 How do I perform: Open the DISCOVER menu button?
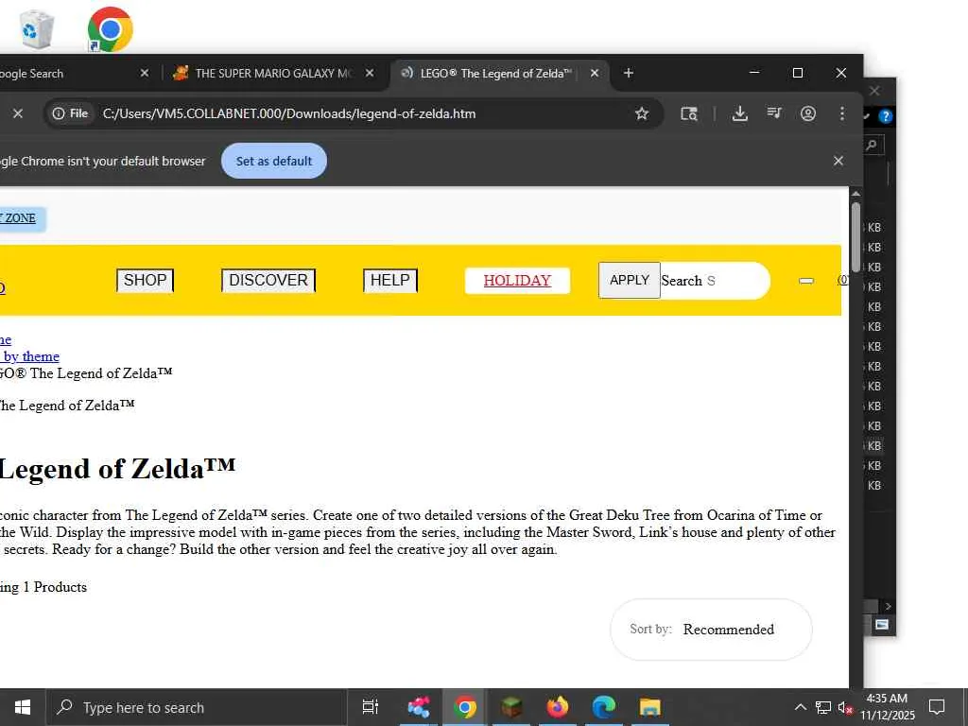pos(268,280)
